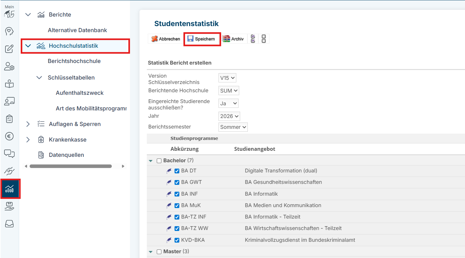Toggle the Master group checkbox
Viewport: 465px width, 258px height.
pyautogui.click(x=159, y=252)
